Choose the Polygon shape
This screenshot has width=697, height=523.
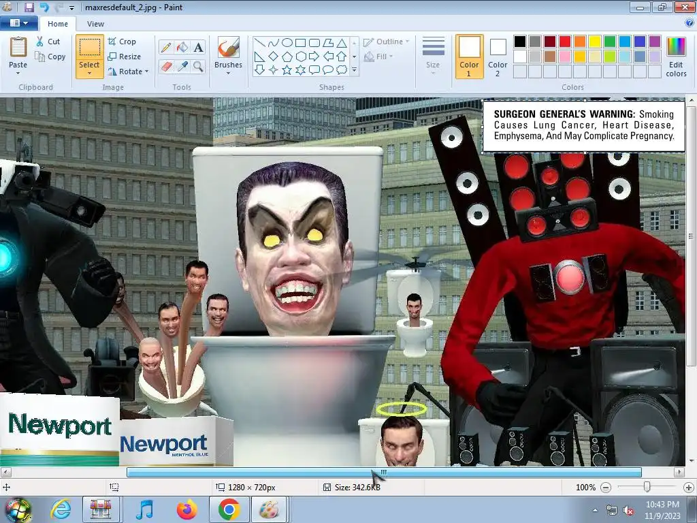tap(328, 43)
